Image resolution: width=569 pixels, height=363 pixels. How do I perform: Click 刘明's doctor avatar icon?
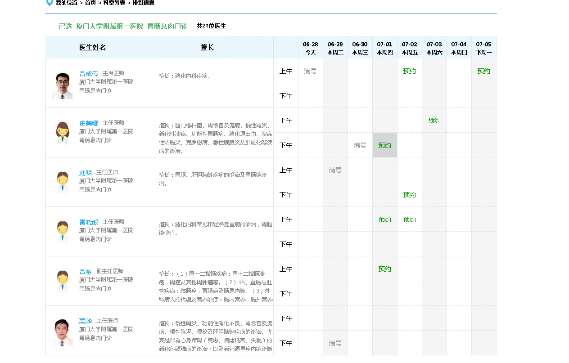tap(62, 182)
